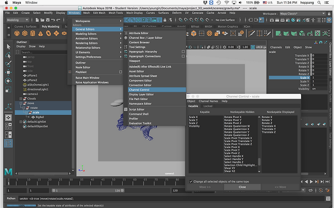Click the << Move button
This screenshot has height=208, width=334.
280,187
